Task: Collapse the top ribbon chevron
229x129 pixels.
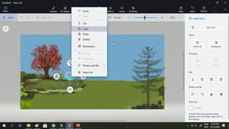Action: pyautogui.click(x=225, y=9)
